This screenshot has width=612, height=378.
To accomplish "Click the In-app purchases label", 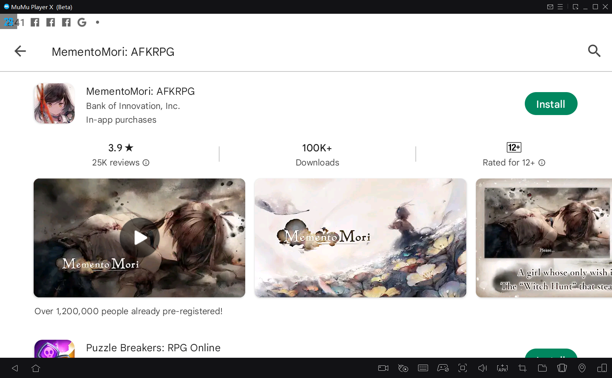I will [x=121, y=120].
